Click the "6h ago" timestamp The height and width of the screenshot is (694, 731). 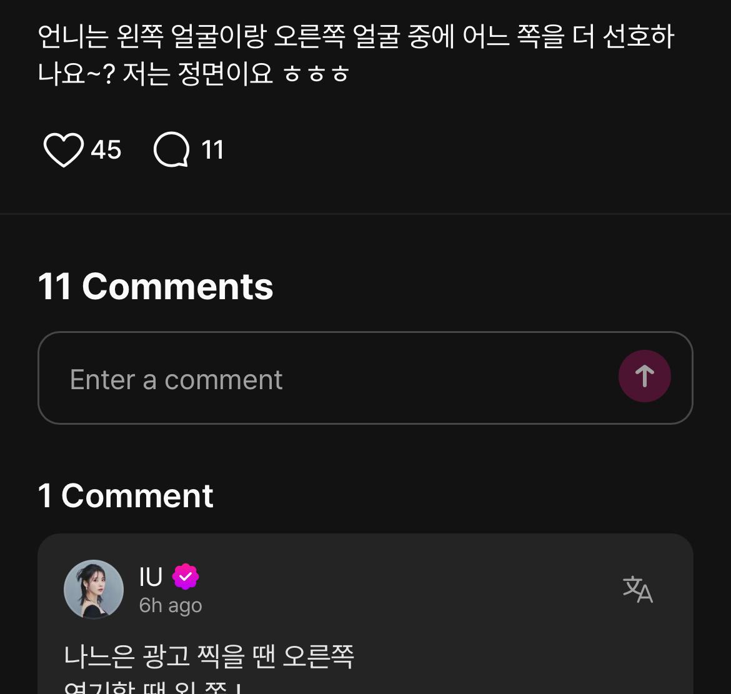coord(171,605)
